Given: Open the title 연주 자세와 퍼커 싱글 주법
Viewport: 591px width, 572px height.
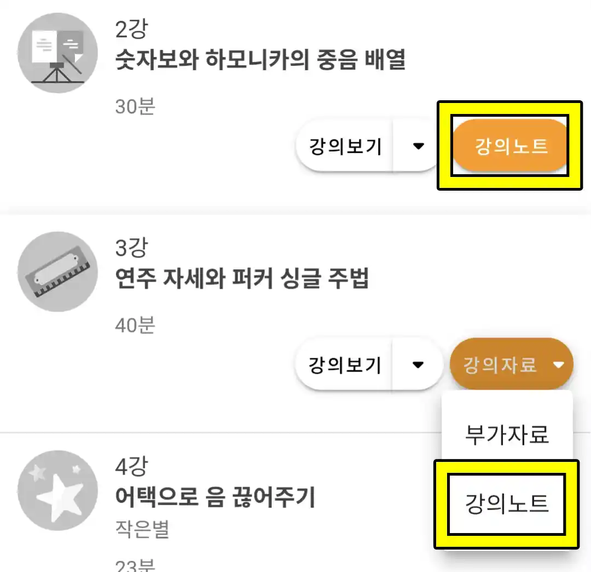Looking at the screenshot, I should (242, 279).
